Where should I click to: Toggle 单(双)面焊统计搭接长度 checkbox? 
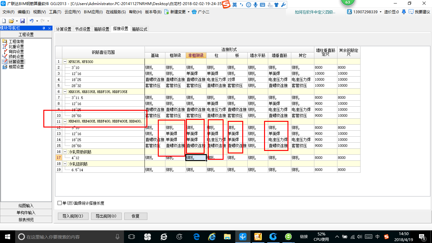(60, 203)
